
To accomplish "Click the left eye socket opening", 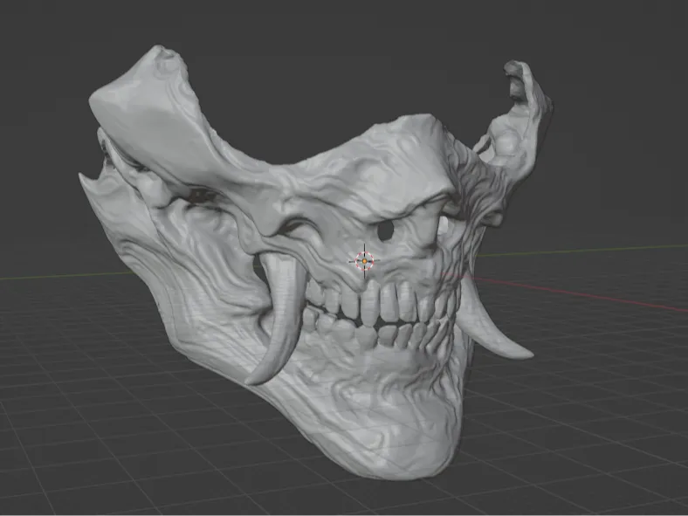I will 200,196.
